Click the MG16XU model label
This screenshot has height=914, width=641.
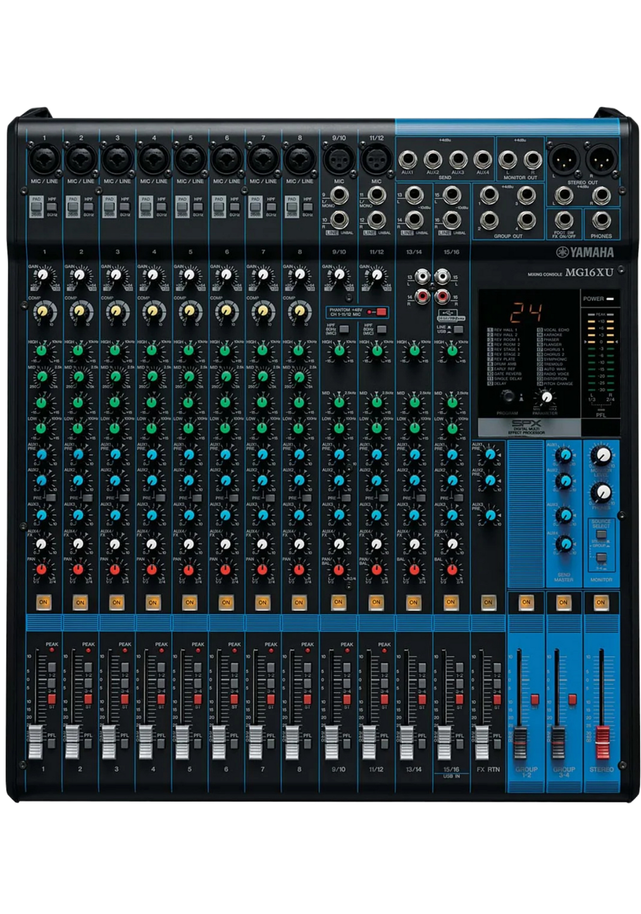pos(589,272)
